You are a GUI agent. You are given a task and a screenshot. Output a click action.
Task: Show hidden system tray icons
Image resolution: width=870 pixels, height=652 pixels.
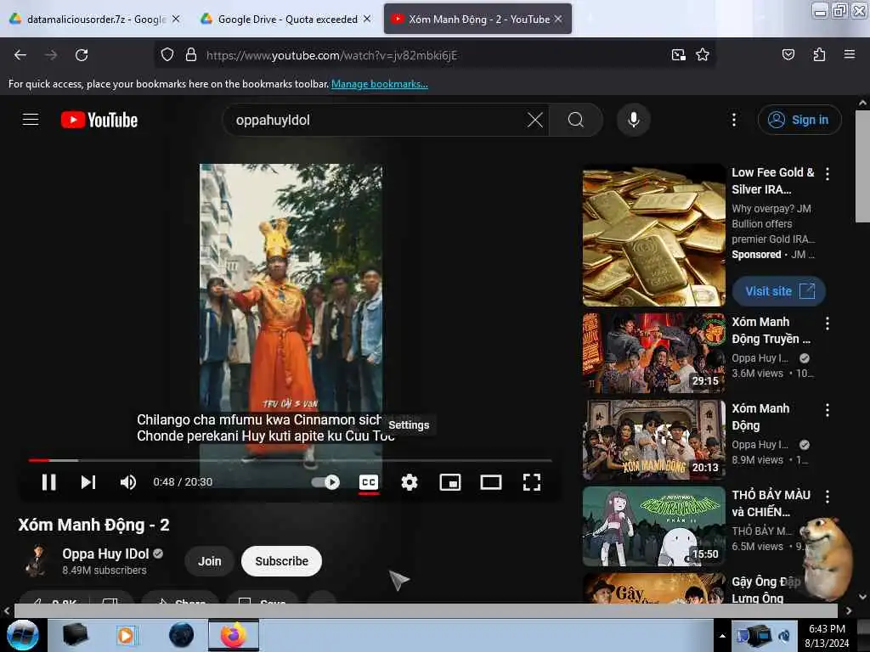[722, 636]
